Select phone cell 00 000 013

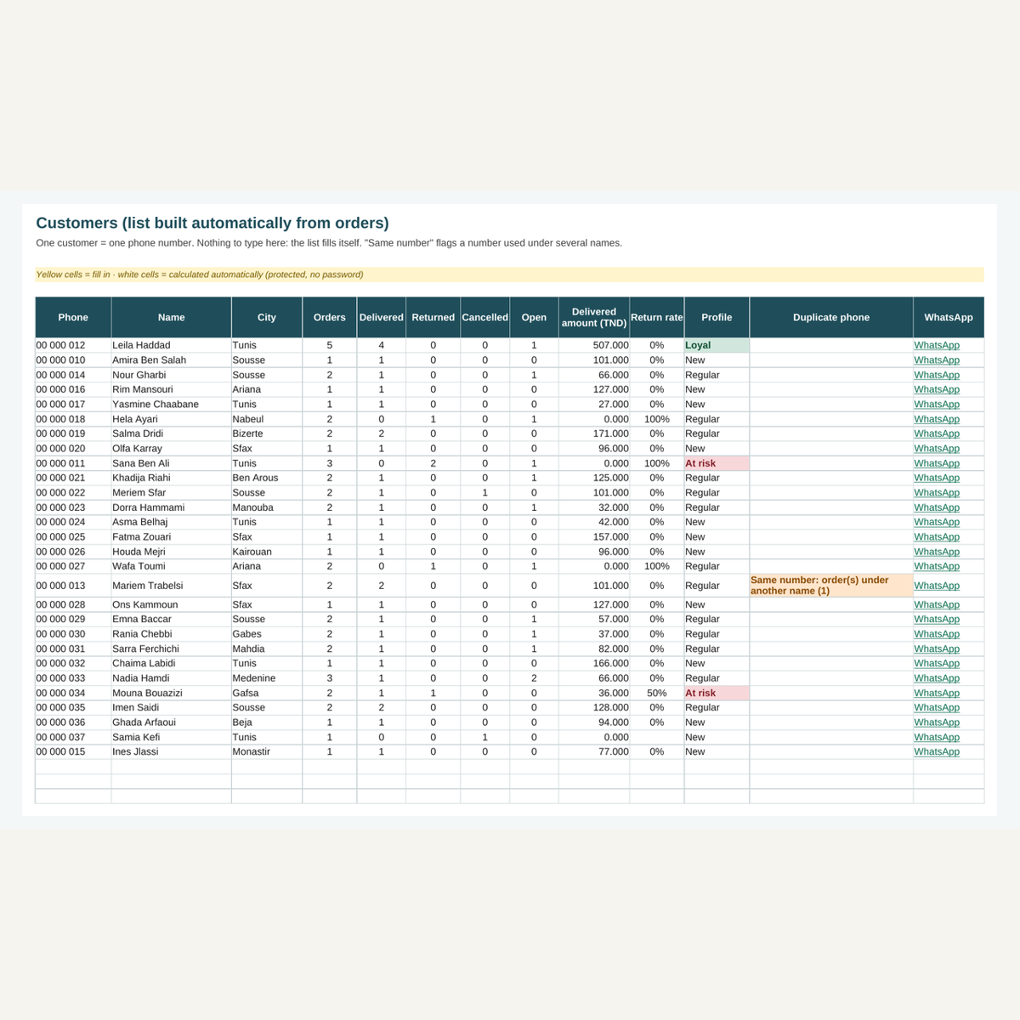pos(73,586)
